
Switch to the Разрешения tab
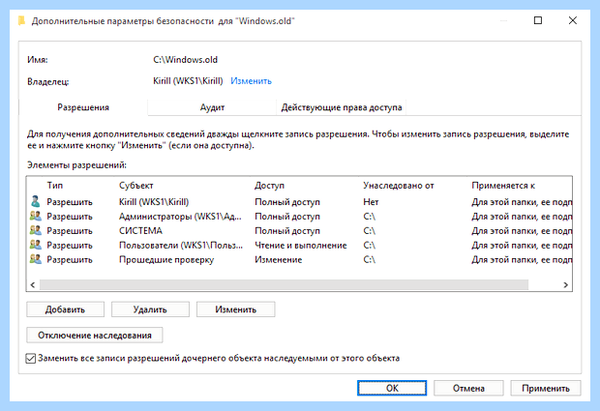pyautogui.click(x=83, y=107)
